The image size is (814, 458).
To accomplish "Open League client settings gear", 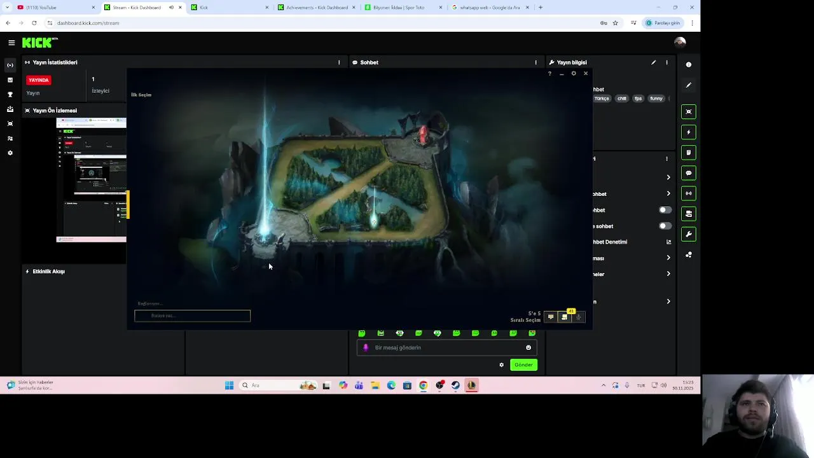I will tap(574, 74).
